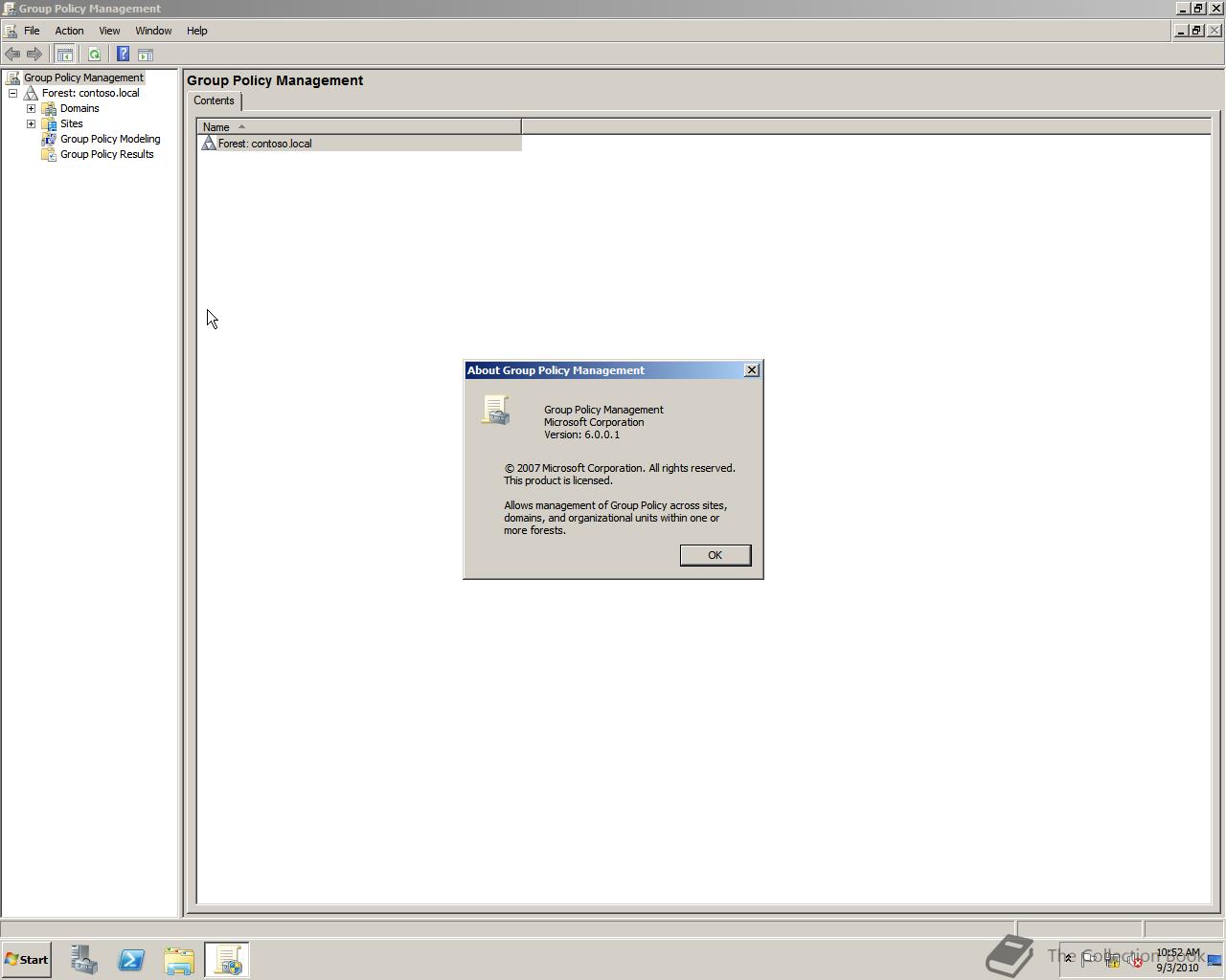Open the Start menu

coord(26,960)
